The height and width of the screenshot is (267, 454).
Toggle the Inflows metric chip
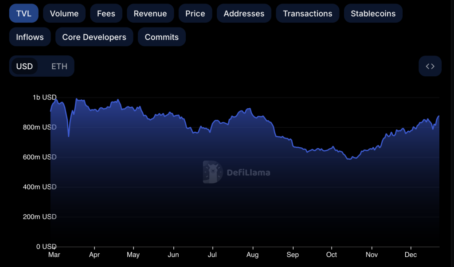click(x=30, y=37)
